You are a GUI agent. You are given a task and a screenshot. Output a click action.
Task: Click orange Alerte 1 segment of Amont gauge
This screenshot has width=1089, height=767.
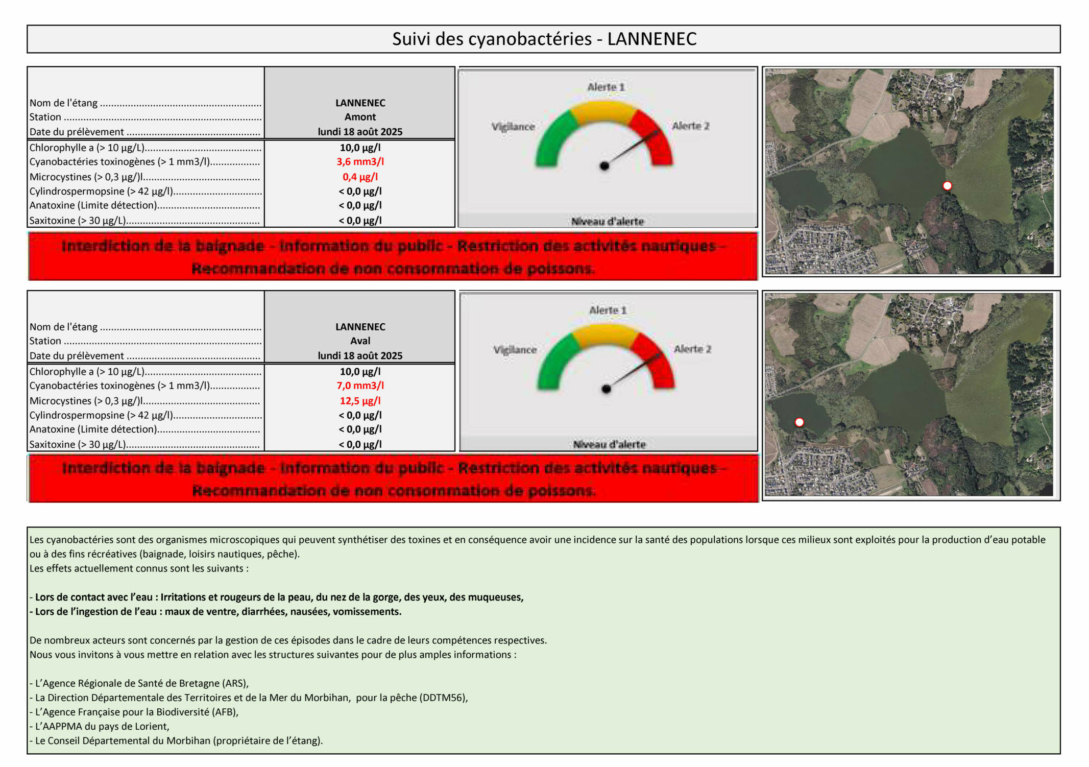603,111
